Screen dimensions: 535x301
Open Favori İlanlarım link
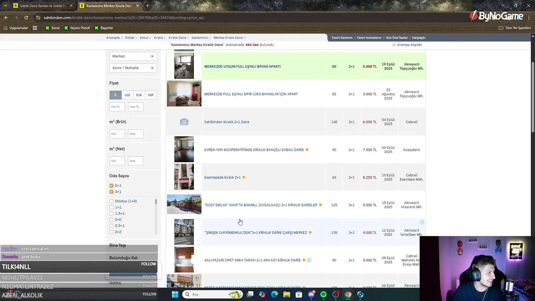[x=342, y=38]
